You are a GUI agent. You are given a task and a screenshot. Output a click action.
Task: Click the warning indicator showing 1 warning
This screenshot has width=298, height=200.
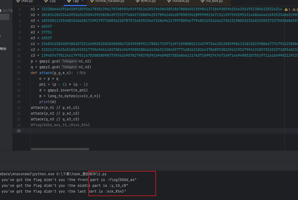pos(287,9)
